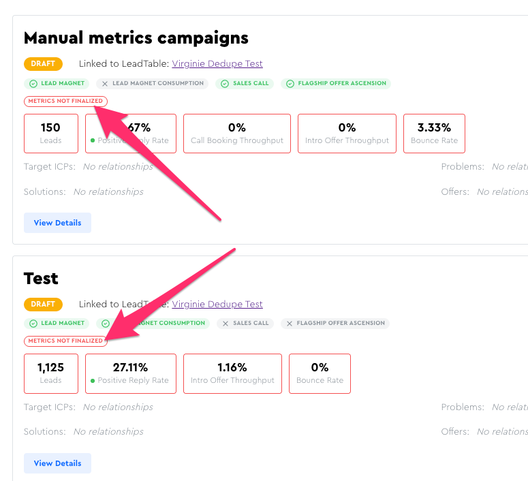Click X icon on Test campaign Flagship Offer Ascension tag
The width and height of the screenshot is (528, 481).
290,324
